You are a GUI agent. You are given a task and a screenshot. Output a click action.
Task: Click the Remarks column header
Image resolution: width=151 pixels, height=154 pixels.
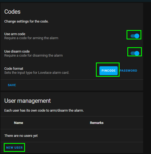coord(97,123)
